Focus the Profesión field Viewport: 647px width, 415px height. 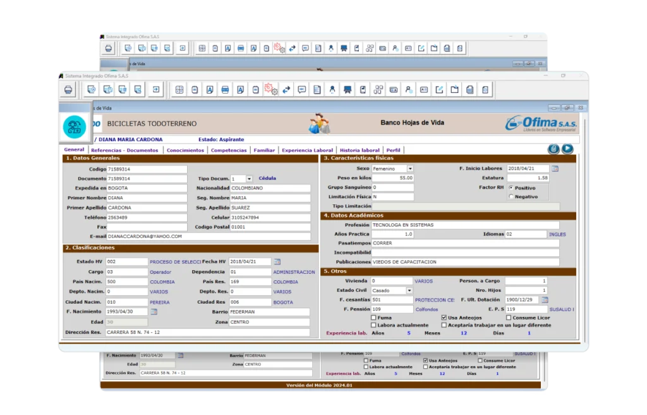466,225
